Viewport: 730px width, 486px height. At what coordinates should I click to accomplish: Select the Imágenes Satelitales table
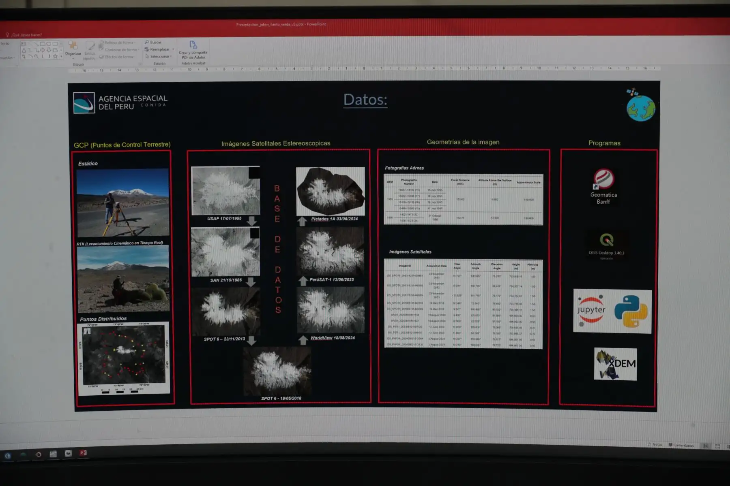tap(463, 304)
